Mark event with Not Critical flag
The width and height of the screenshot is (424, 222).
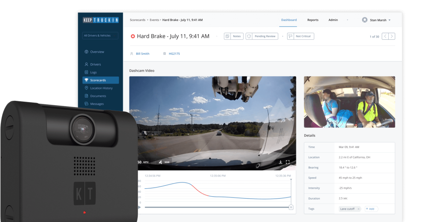point(300,36)
